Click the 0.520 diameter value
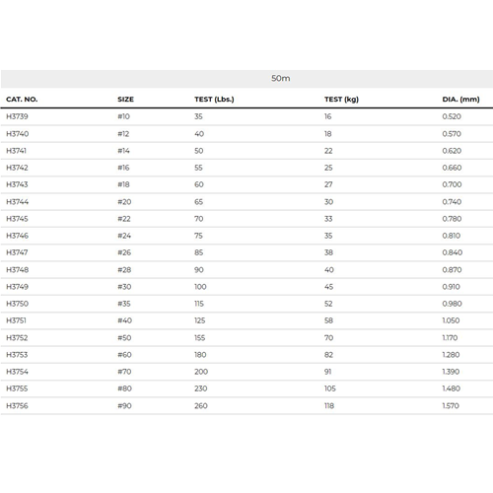Screen dimensions: 493x493 tap(452, 116)
